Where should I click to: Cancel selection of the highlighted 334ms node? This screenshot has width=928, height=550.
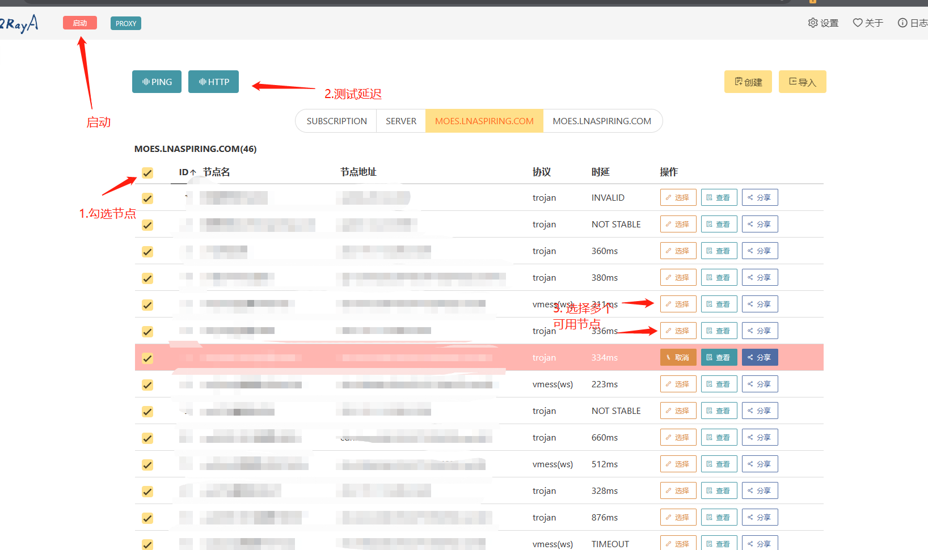pyautogui.click(x=678, y=357)
